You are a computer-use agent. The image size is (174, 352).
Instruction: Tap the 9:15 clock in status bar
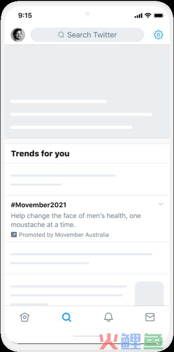click(x=25, y=16)
